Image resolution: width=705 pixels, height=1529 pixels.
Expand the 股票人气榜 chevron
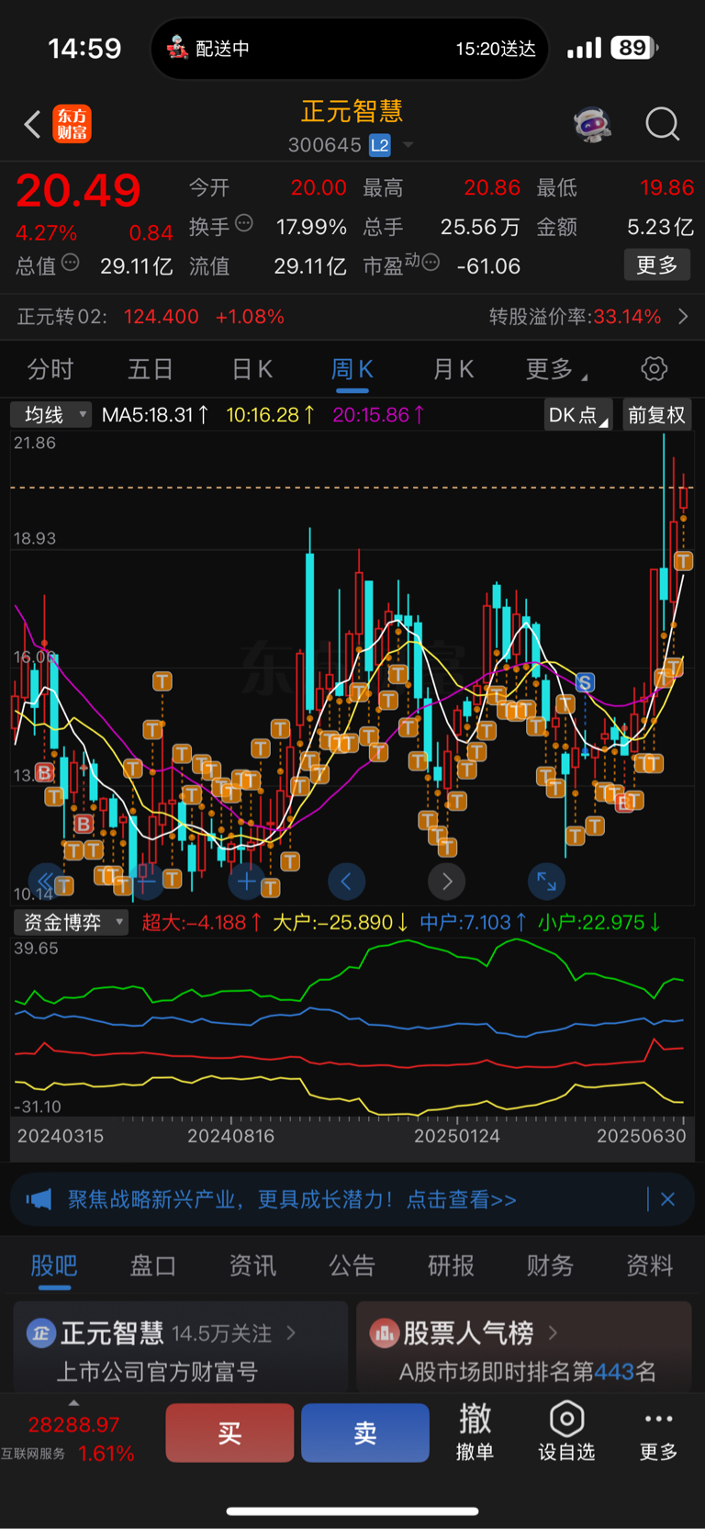553,1332
